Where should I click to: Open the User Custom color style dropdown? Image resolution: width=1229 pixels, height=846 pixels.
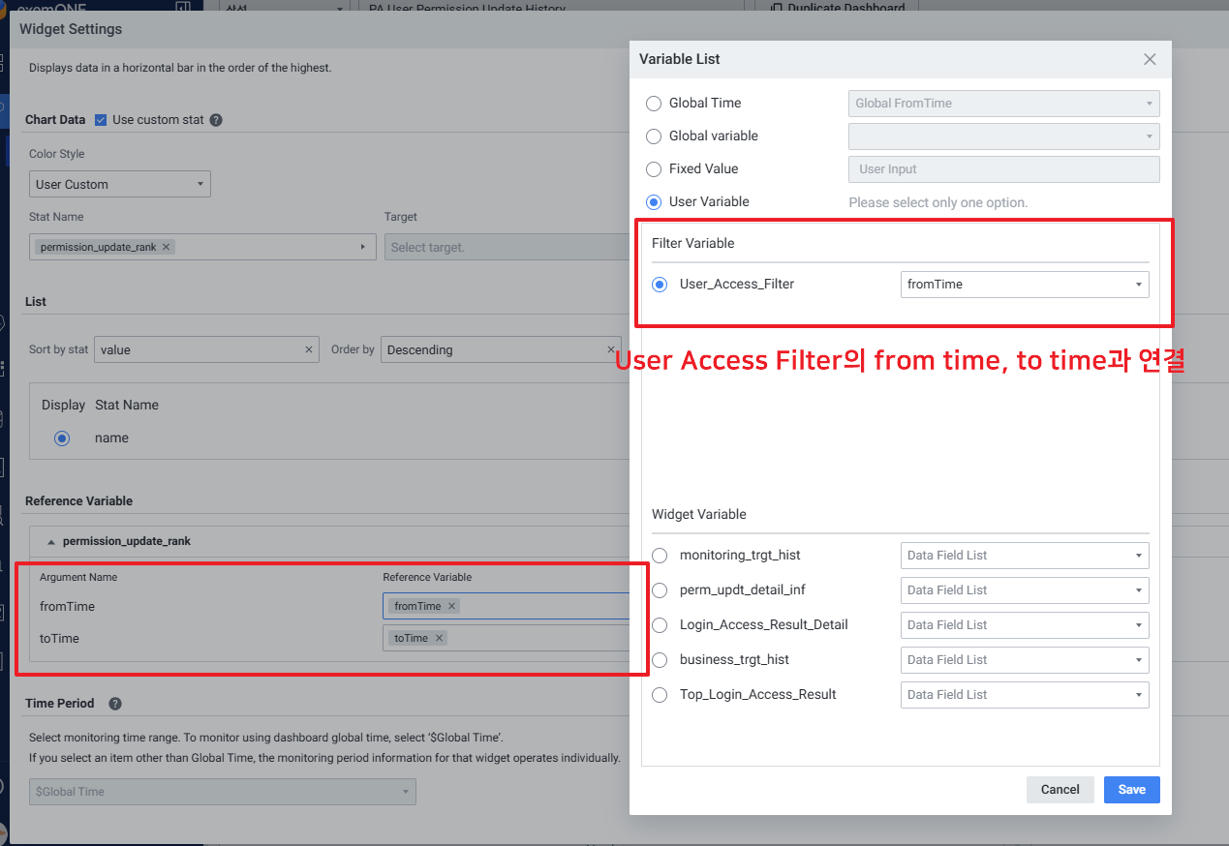(x=120, y=184)
